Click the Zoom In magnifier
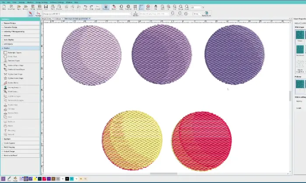Screen dimensions: 306x183 (168, 7)
